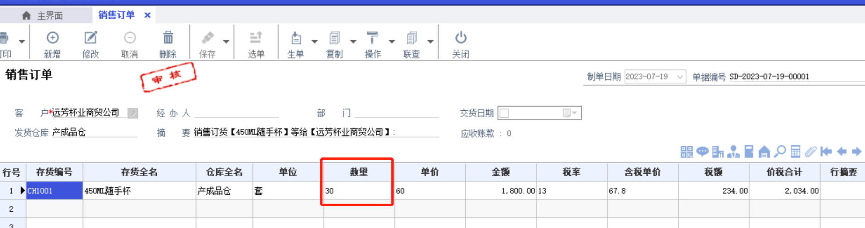This screenshot has width=865, height=228.
Task: Go to the previous record arrow
Action: (x=842, y=152)
